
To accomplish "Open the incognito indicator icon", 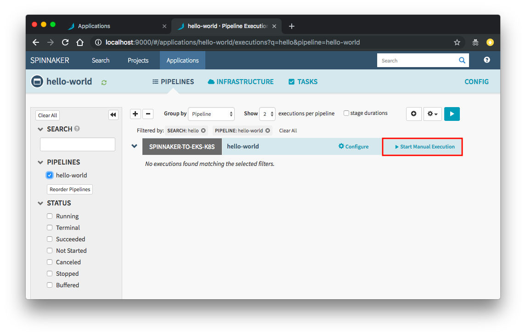I will tap(475, 42).
